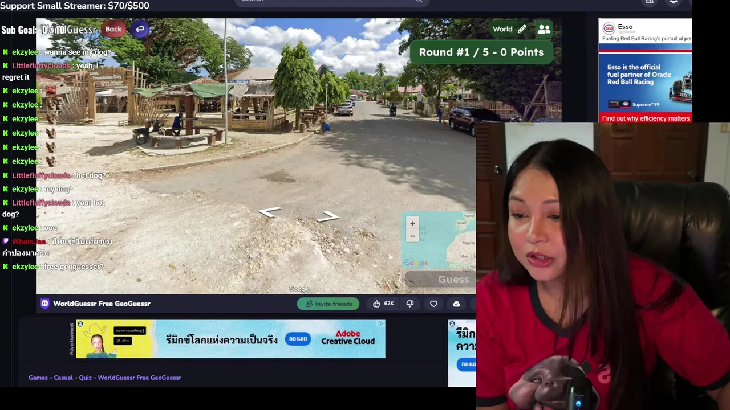Favorite the game with heart icon
The width and height of the screenshot is (730, 410).
[433, 304]
